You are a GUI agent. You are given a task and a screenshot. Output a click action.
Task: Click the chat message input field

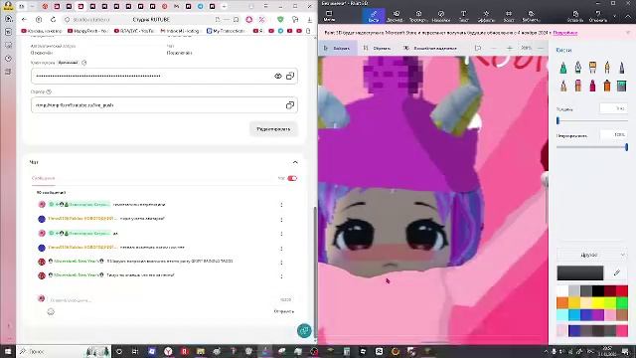tap(162, 300)
